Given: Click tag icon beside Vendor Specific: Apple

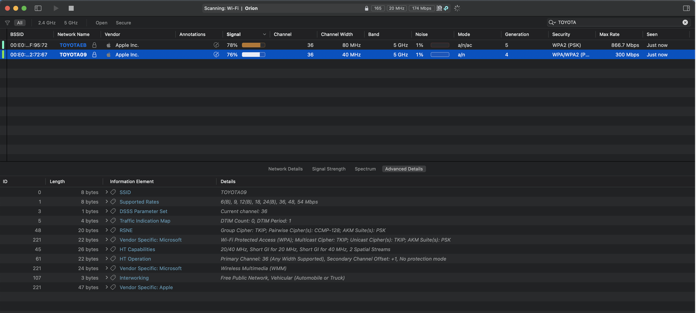Looking at the screenshot, I should [x=113, y=287].
